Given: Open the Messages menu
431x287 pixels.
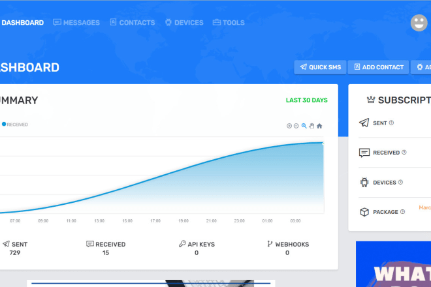Looking at the screenshot, I should pos(76,23).
